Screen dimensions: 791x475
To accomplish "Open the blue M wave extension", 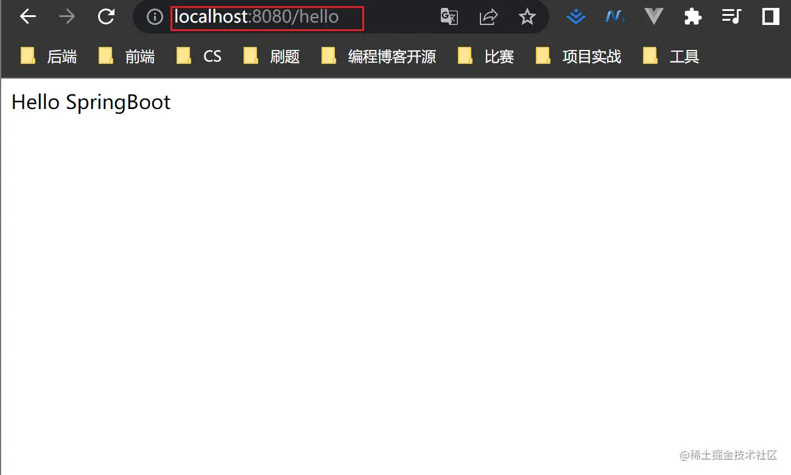I will coord(615,17).
